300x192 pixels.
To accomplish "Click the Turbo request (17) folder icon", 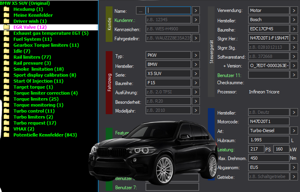I will pyautogui.click(x=6, y=123).
